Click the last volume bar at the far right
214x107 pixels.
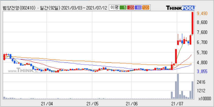point(192,90)
